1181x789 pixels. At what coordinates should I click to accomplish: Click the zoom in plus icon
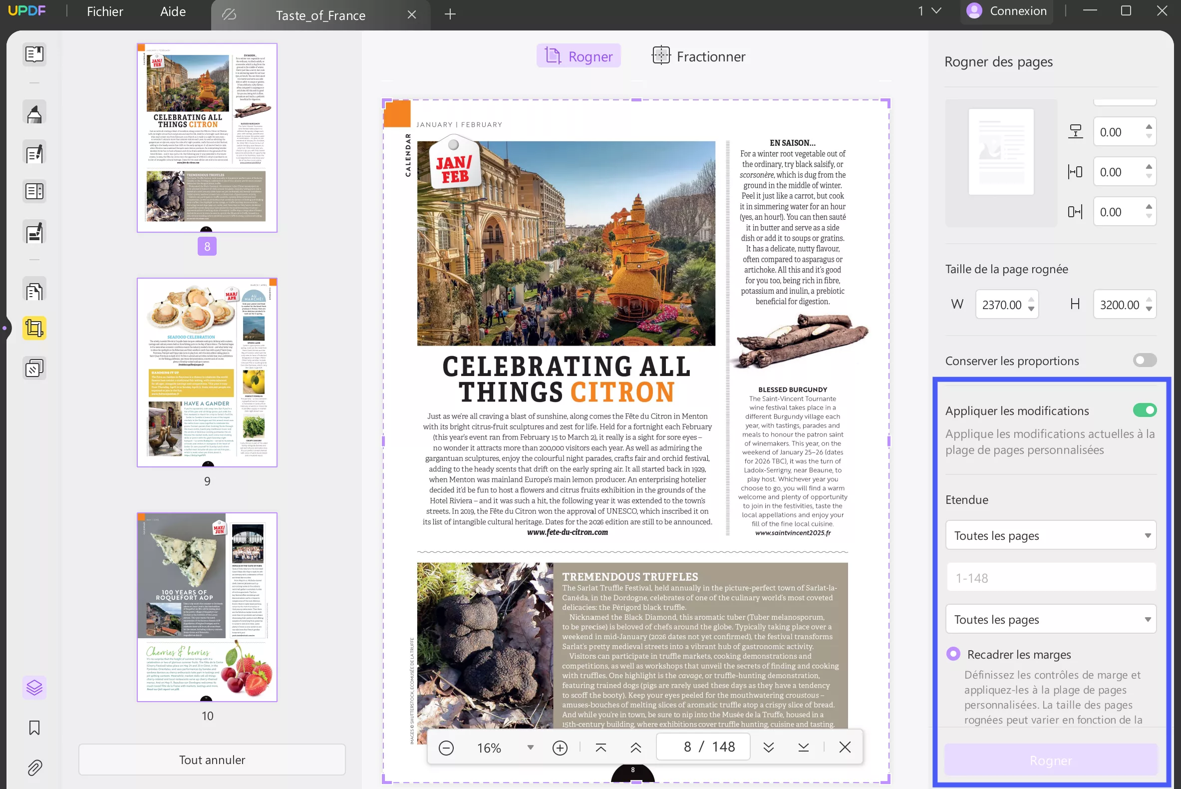pyautogui.click(x=560, y=748)
